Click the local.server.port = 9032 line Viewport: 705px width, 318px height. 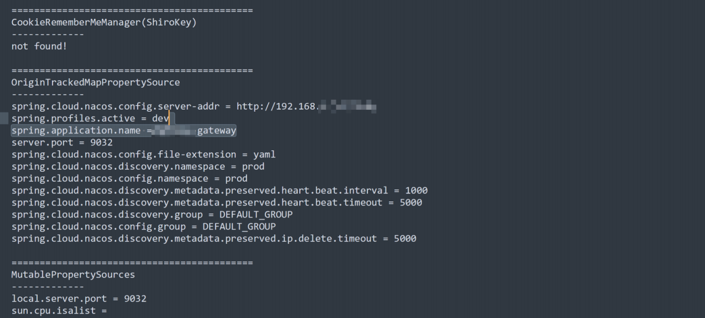click(x=78, y=298)
